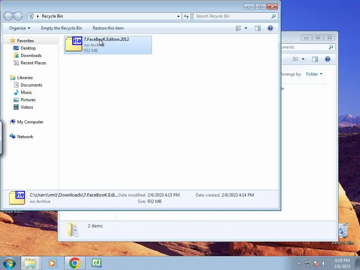Viewport: 360px width, 270px height.
Task: Open the address bar history dropdown
Action: click(178, 16)
